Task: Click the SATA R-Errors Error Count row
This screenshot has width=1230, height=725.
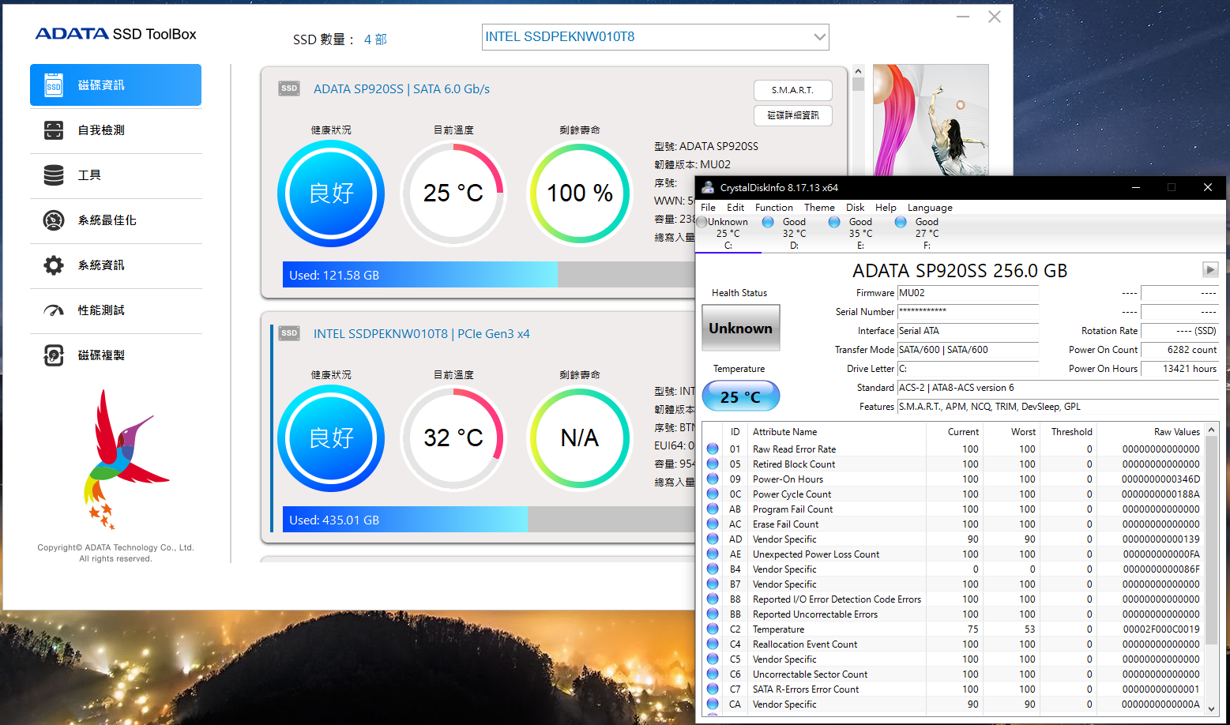Action: (954, 689)
